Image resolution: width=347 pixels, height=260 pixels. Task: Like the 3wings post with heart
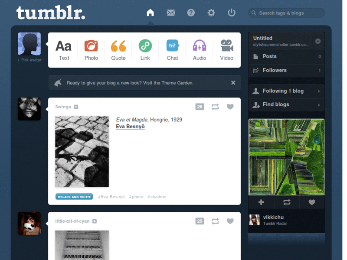point(230,107)
